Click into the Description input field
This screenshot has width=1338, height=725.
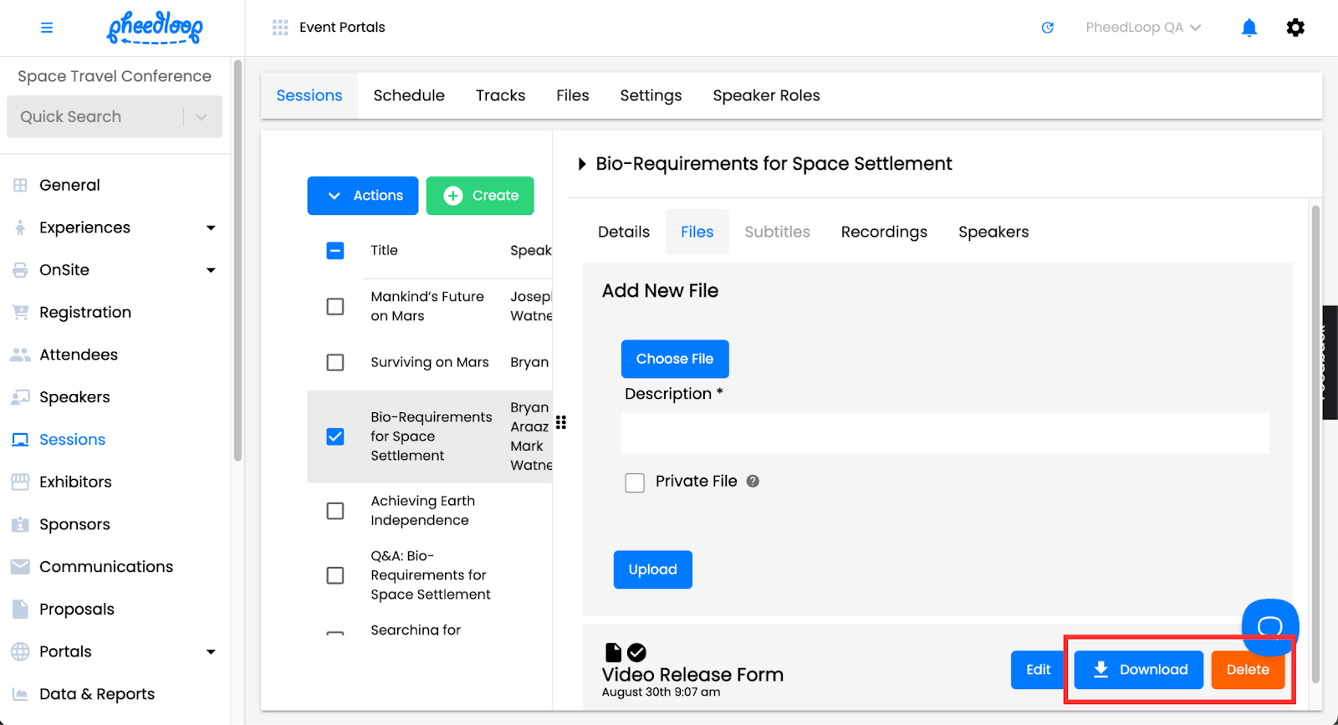coord(945,433)
